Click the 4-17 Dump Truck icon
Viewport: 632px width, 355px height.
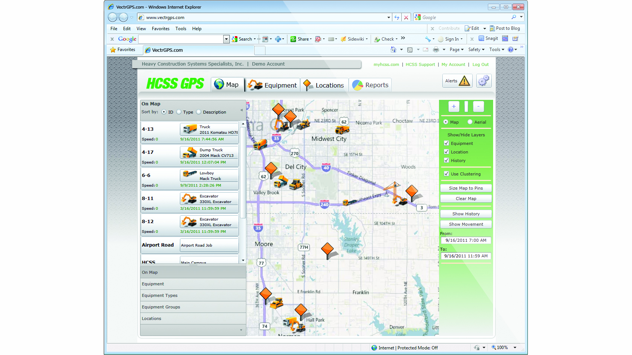point(190,152)
